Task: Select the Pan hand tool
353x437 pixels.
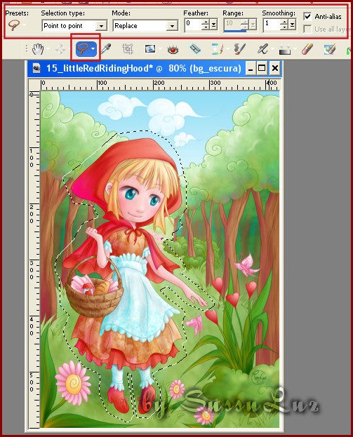Action: [38, 50]
